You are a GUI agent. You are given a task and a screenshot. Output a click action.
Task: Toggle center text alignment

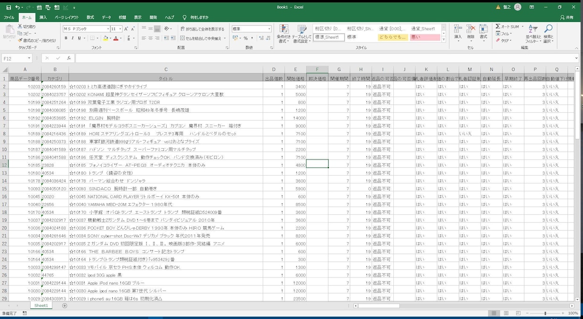click(x=151, y=38)
